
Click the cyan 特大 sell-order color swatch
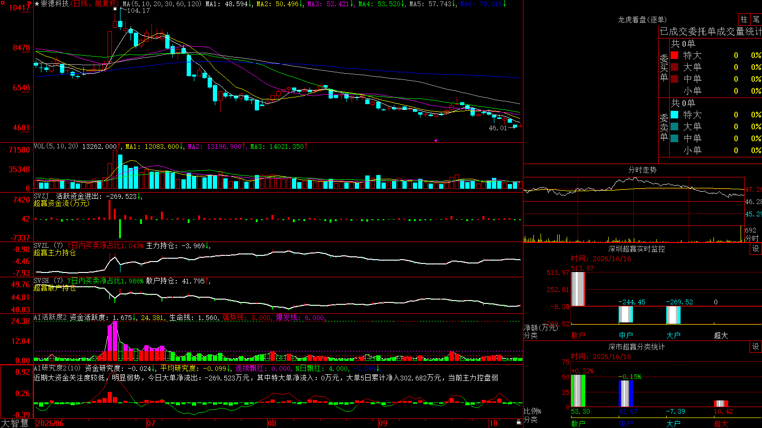tap(674, 115)
